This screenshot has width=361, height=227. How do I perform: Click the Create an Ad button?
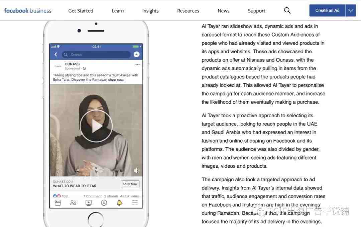[x=327, y=10]
